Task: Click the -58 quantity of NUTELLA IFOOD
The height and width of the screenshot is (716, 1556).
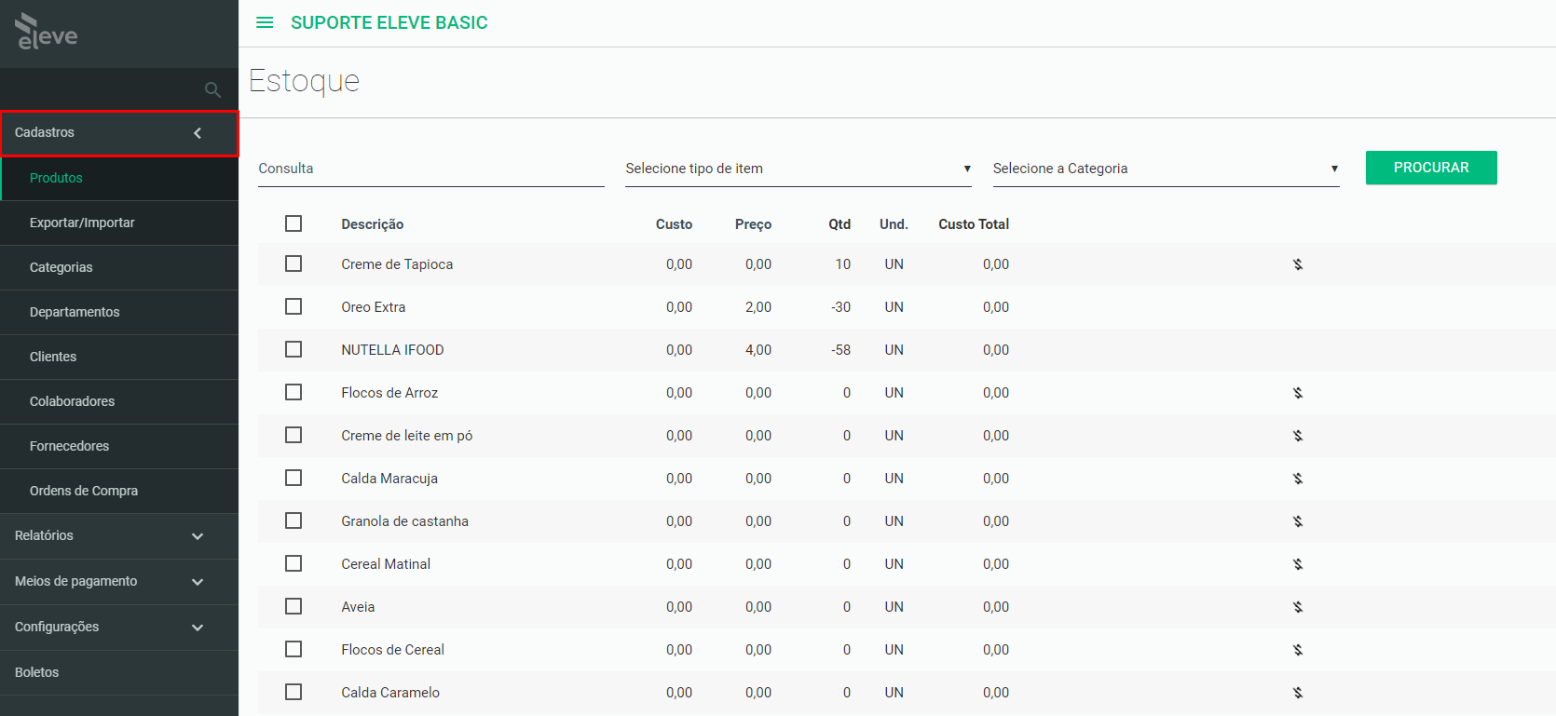Action: (x=840, y=350)
